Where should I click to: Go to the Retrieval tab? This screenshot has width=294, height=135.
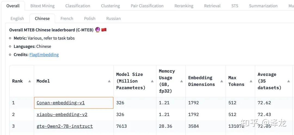(212, 6)
